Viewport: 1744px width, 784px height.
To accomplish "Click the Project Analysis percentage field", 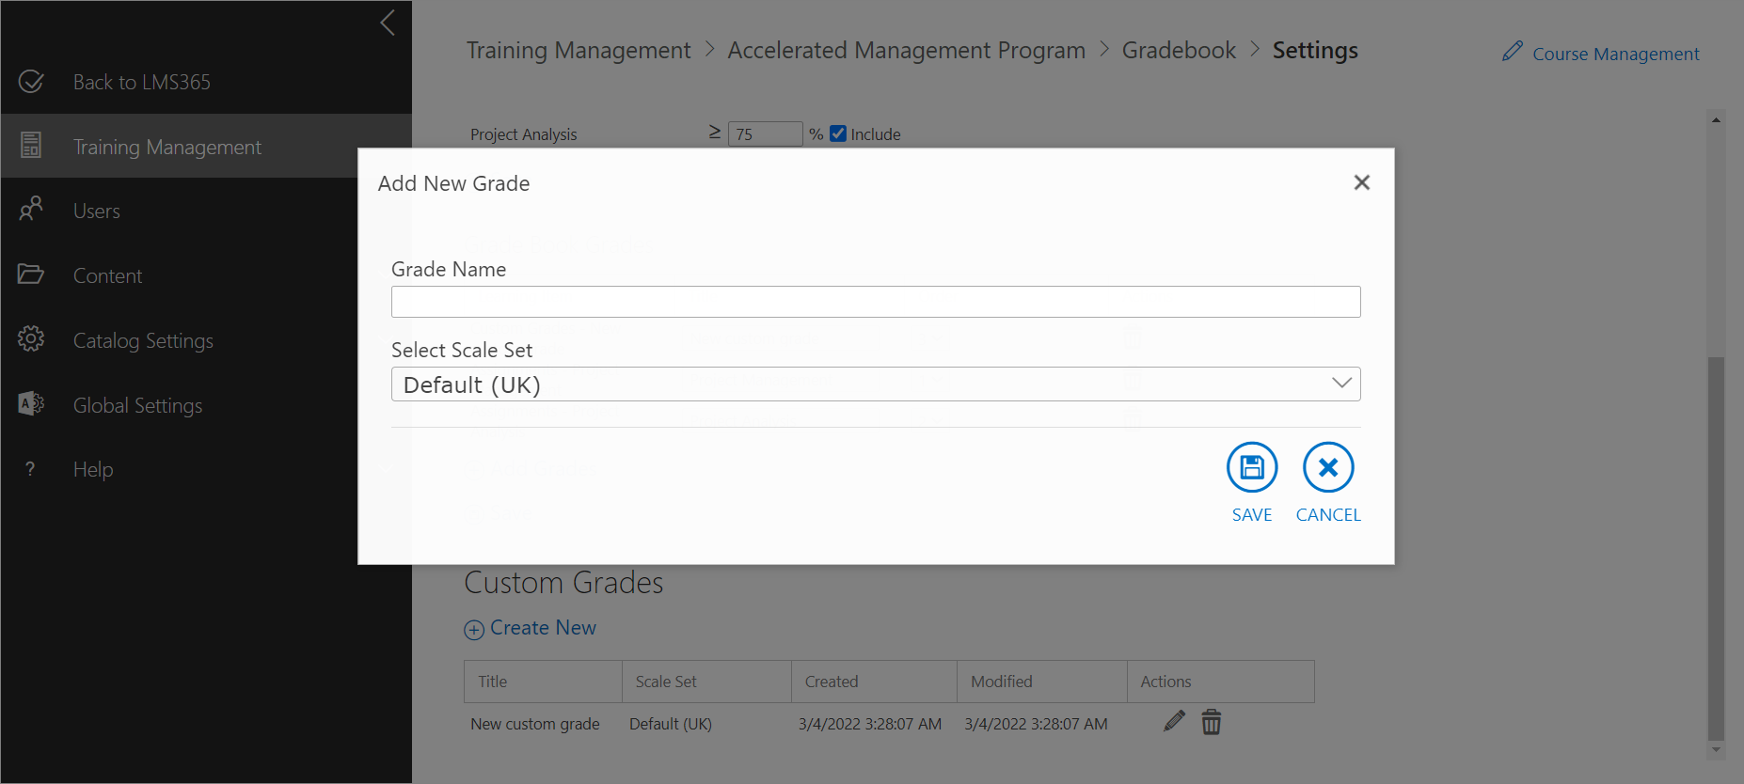I will click(765, 134).
